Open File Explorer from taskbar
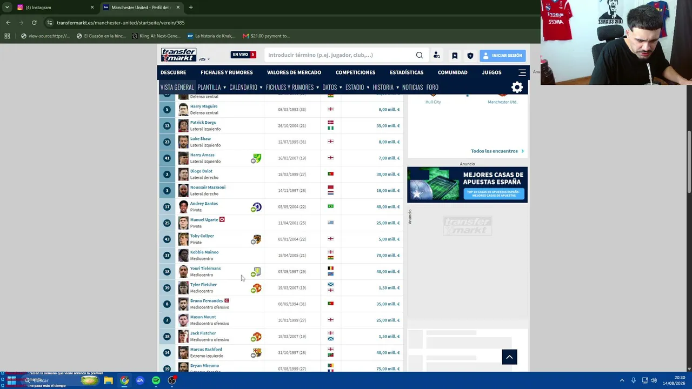Screen dimensions: 692x389 pyautogui.click(x=109, y=380)
